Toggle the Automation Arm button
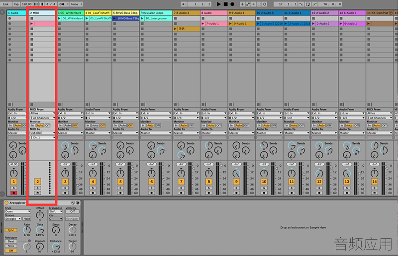398x256 pixels. click(x=248, y=4)
